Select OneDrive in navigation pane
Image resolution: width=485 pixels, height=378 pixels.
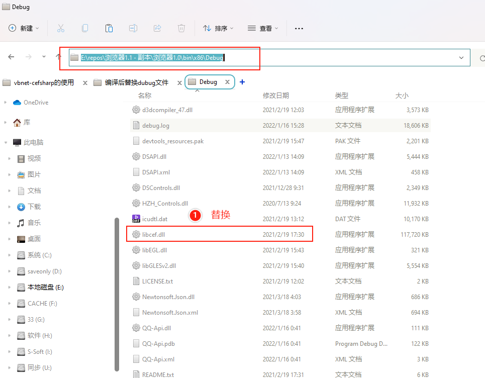pyautogui.click(x=31, y=103)
